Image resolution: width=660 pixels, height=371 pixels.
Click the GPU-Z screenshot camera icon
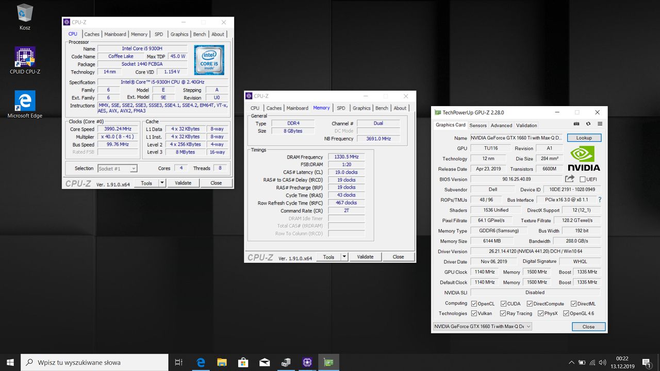click(576, 124)
